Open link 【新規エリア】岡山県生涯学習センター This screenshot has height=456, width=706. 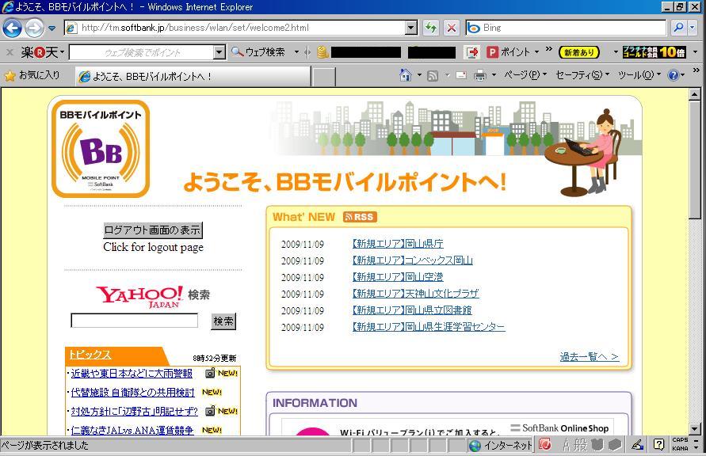(429, 327)
